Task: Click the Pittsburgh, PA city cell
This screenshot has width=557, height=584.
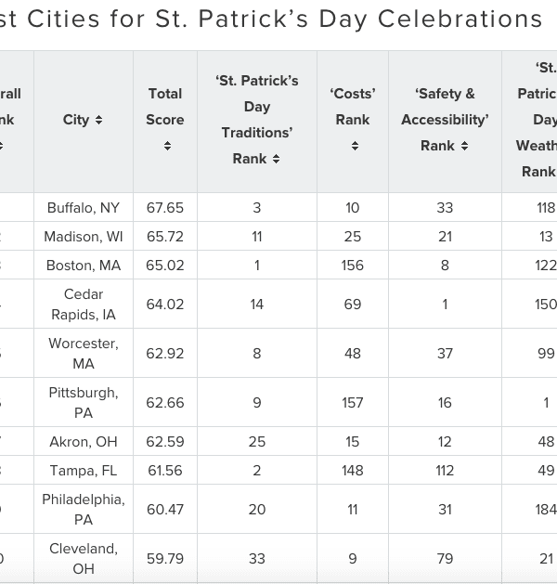Action: coord(84,403)
